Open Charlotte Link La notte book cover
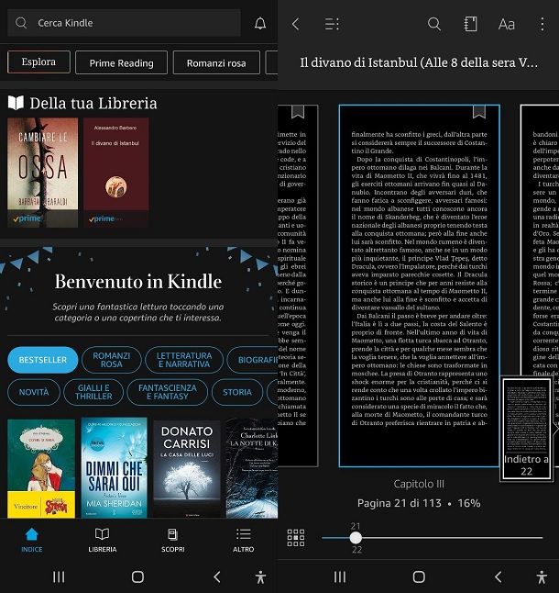Screen dimensions: 559x593 point(252,468)
